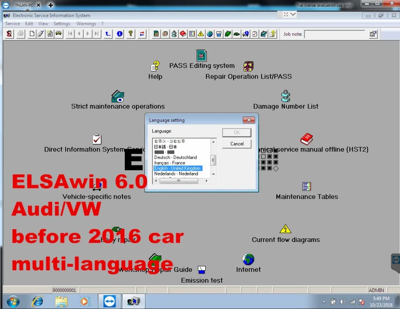Open red service manual offline (HST2) icon
400x309 pixels.
click(307, 139)
